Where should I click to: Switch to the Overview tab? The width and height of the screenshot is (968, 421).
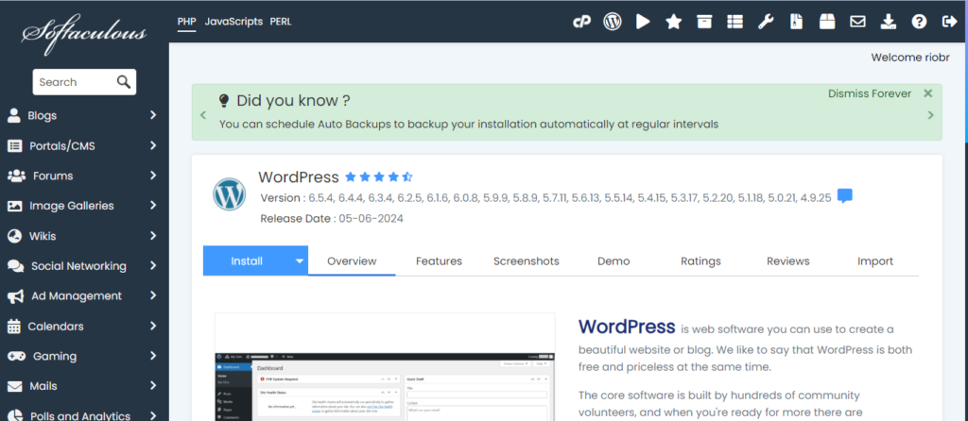coord(352,261)
